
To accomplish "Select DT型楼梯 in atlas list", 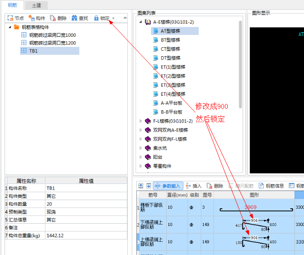I will tap(170, 58).
